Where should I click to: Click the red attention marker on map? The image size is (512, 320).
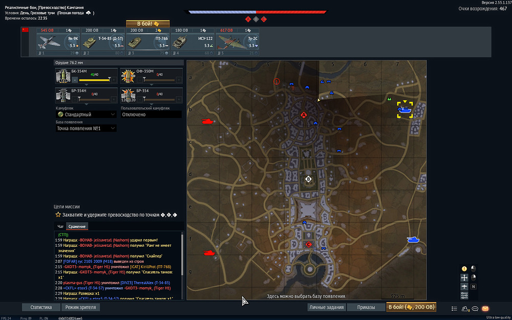coord(276,81)
